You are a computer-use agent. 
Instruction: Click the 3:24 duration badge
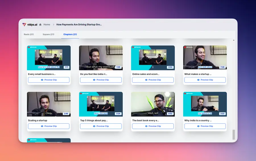(118, 114)
